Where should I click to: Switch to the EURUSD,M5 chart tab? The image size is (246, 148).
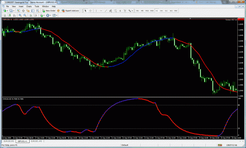tap(9, 141)
